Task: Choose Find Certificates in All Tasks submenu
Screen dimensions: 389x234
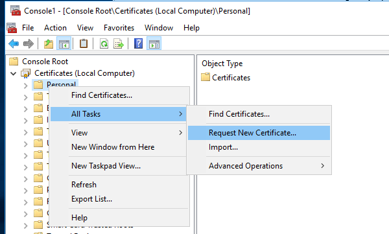Action: click(x=259, y=114)
